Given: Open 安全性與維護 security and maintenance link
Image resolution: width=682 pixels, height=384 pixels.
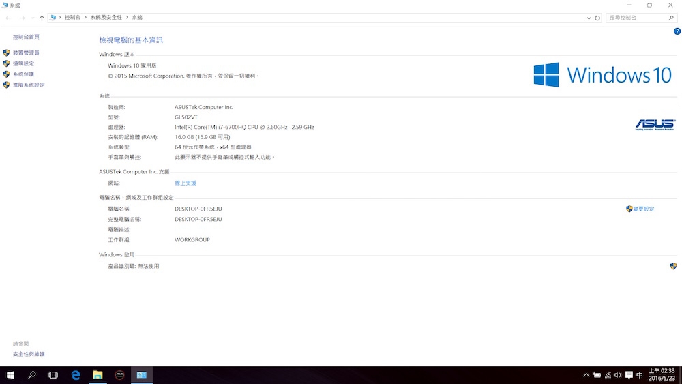Looking at the screenshot, I should click(x=29, y=354).
